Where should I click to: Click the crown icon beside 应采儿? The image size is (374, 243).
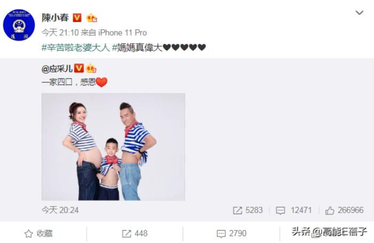91,68
